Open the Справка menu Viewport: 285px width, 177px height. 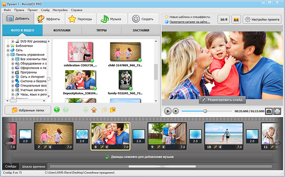(76, 10)
